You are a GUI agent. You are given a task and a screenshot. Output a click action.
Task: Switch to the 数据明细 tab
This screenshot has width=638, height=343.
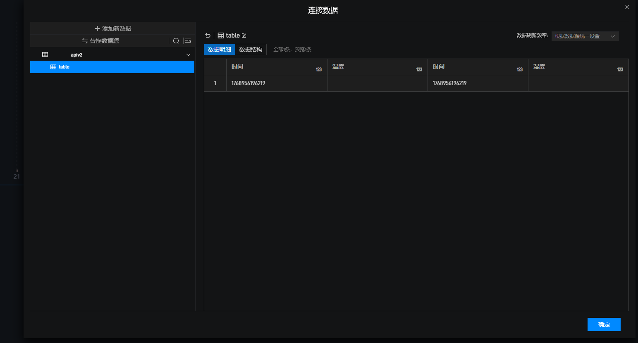[220, 50]
